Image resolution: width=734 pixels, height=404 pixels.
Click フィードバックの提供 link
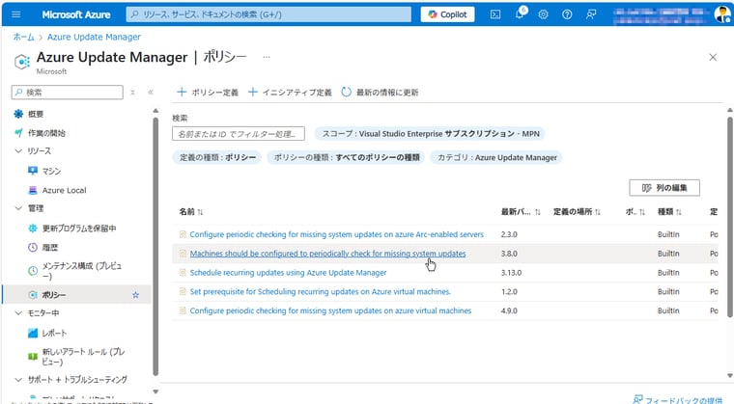point(677,400)
